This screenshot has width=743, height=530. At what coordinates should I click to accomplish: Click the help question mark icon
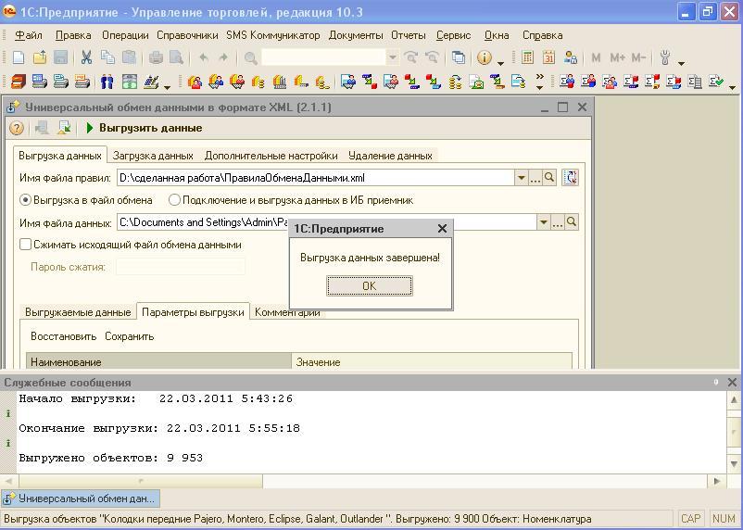pyautogui.click(x=17, y=128)
